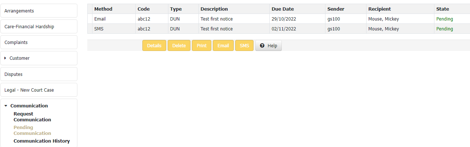This screenshot has width=470, height=147.
Task: Open Disputes in the sidebar
Action: tap(39, 74)
